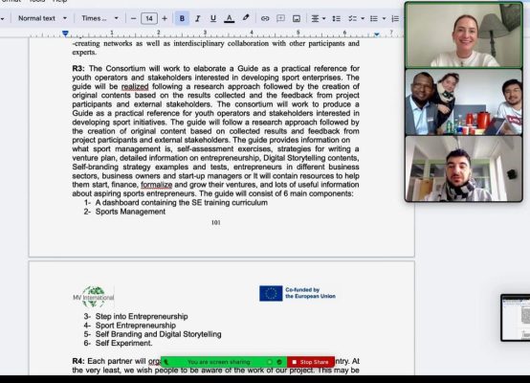
Task: Click the shield check icon on sharing bar
Action: (x=279, y=362)
